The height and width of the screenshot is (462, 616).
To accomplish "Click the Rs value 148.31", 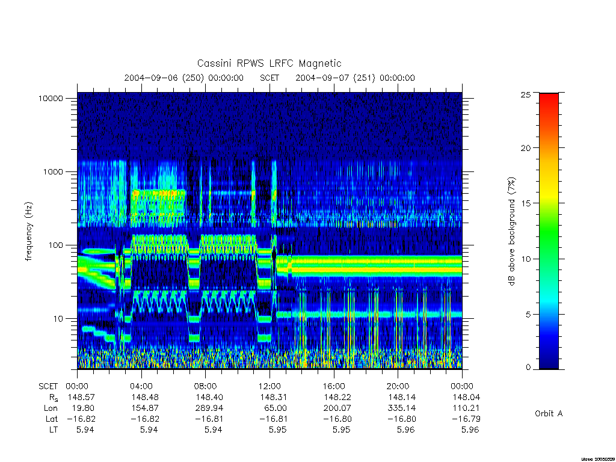I will 274,397.
